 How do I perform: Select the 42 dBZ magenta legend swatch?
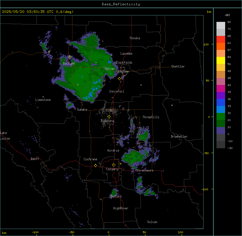click(221, 88)
